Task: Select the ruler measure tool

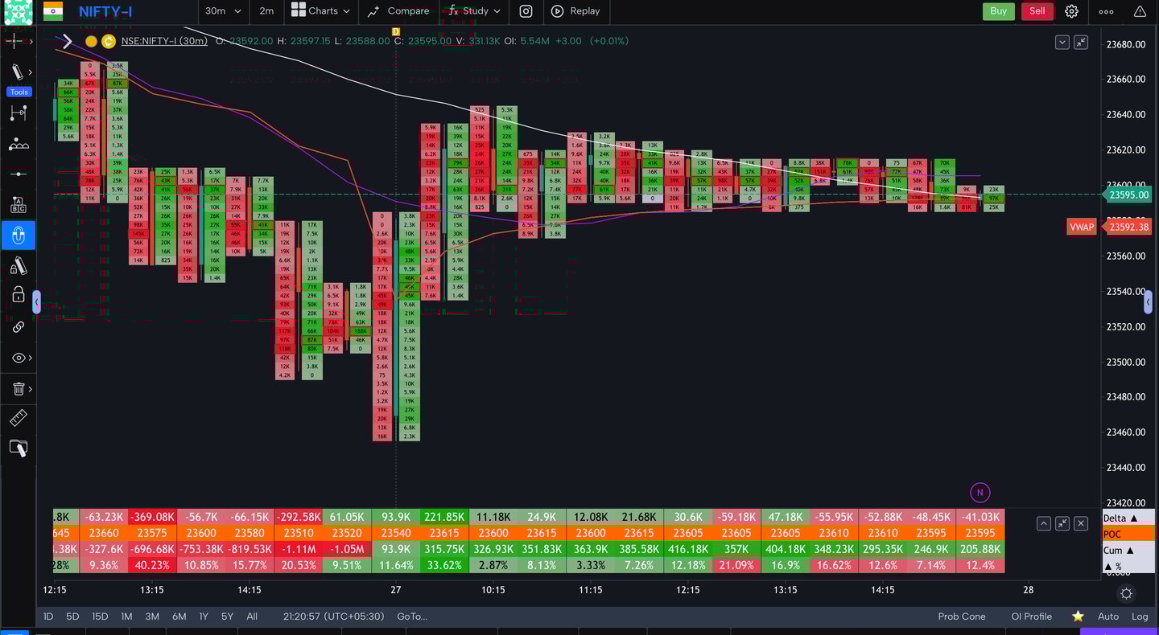Action: pyautogui.click(x=18, y=418)
